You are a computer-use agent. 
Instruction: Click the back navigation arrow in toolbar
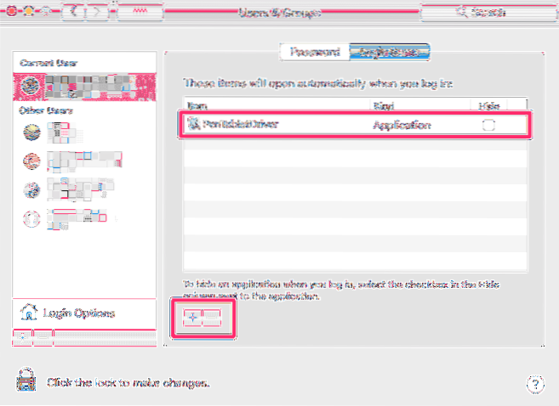[x=74, y=12]
